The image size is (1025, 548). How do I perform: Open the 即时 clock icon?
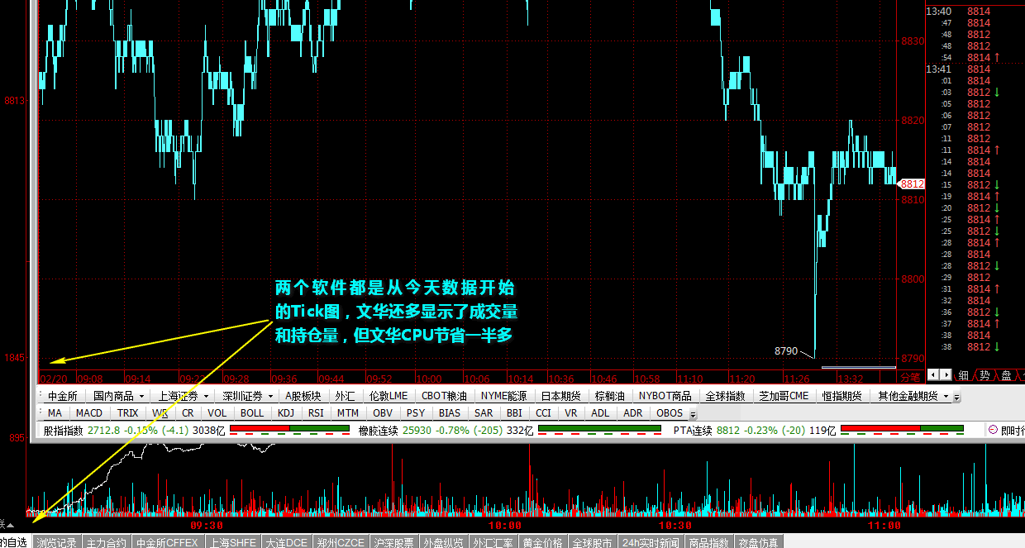[993, 430]
